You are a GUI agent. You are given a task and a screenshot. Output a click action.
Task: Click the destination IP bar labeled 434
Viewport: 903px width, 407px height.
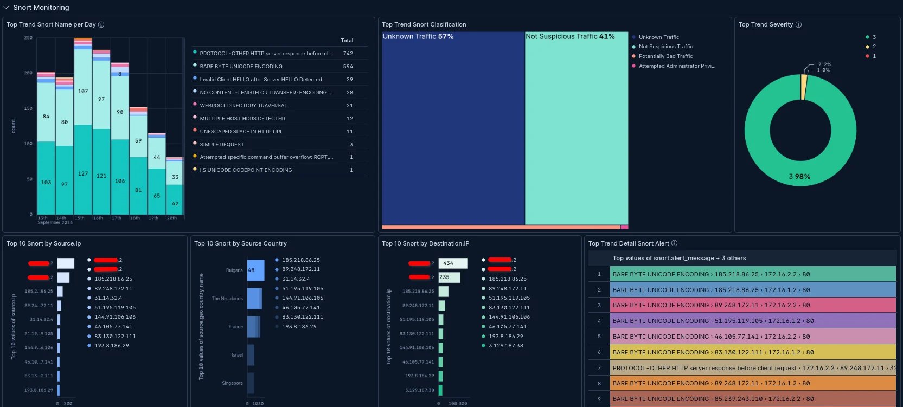tap(453, 263)
